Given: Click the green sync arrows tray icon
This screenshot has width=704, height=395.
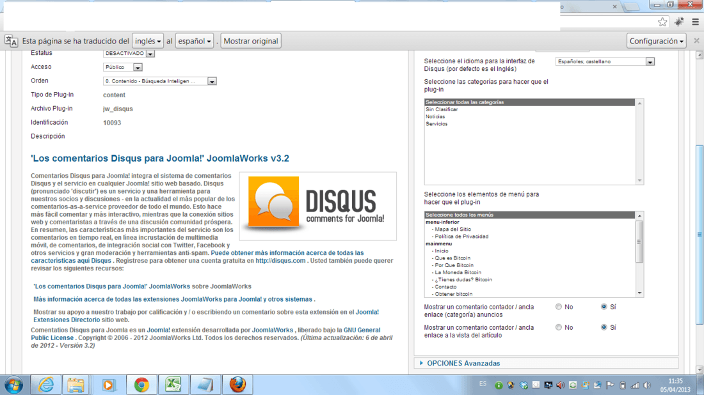Looking at the screenshot, I should (573, 385).
